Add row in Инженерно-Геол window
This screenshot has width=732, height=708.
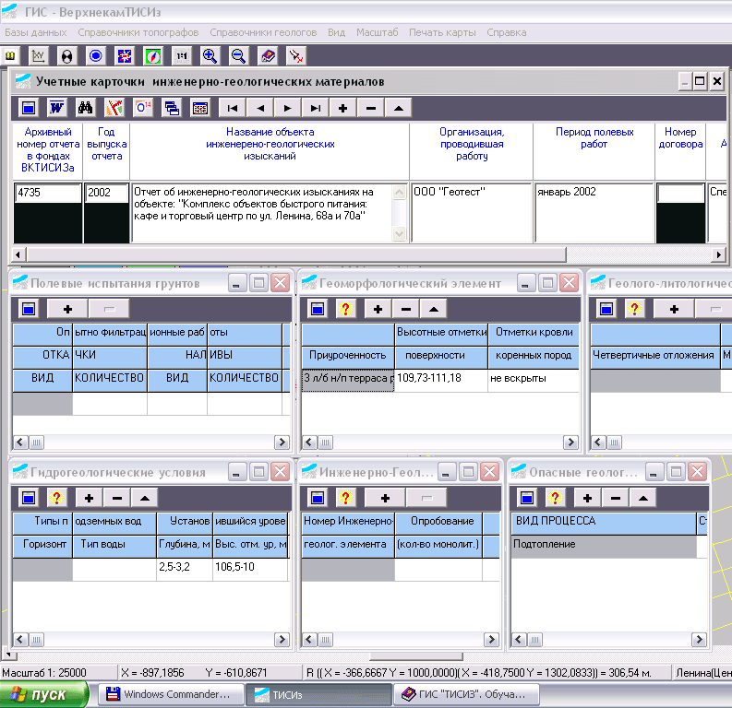[385, 498]
